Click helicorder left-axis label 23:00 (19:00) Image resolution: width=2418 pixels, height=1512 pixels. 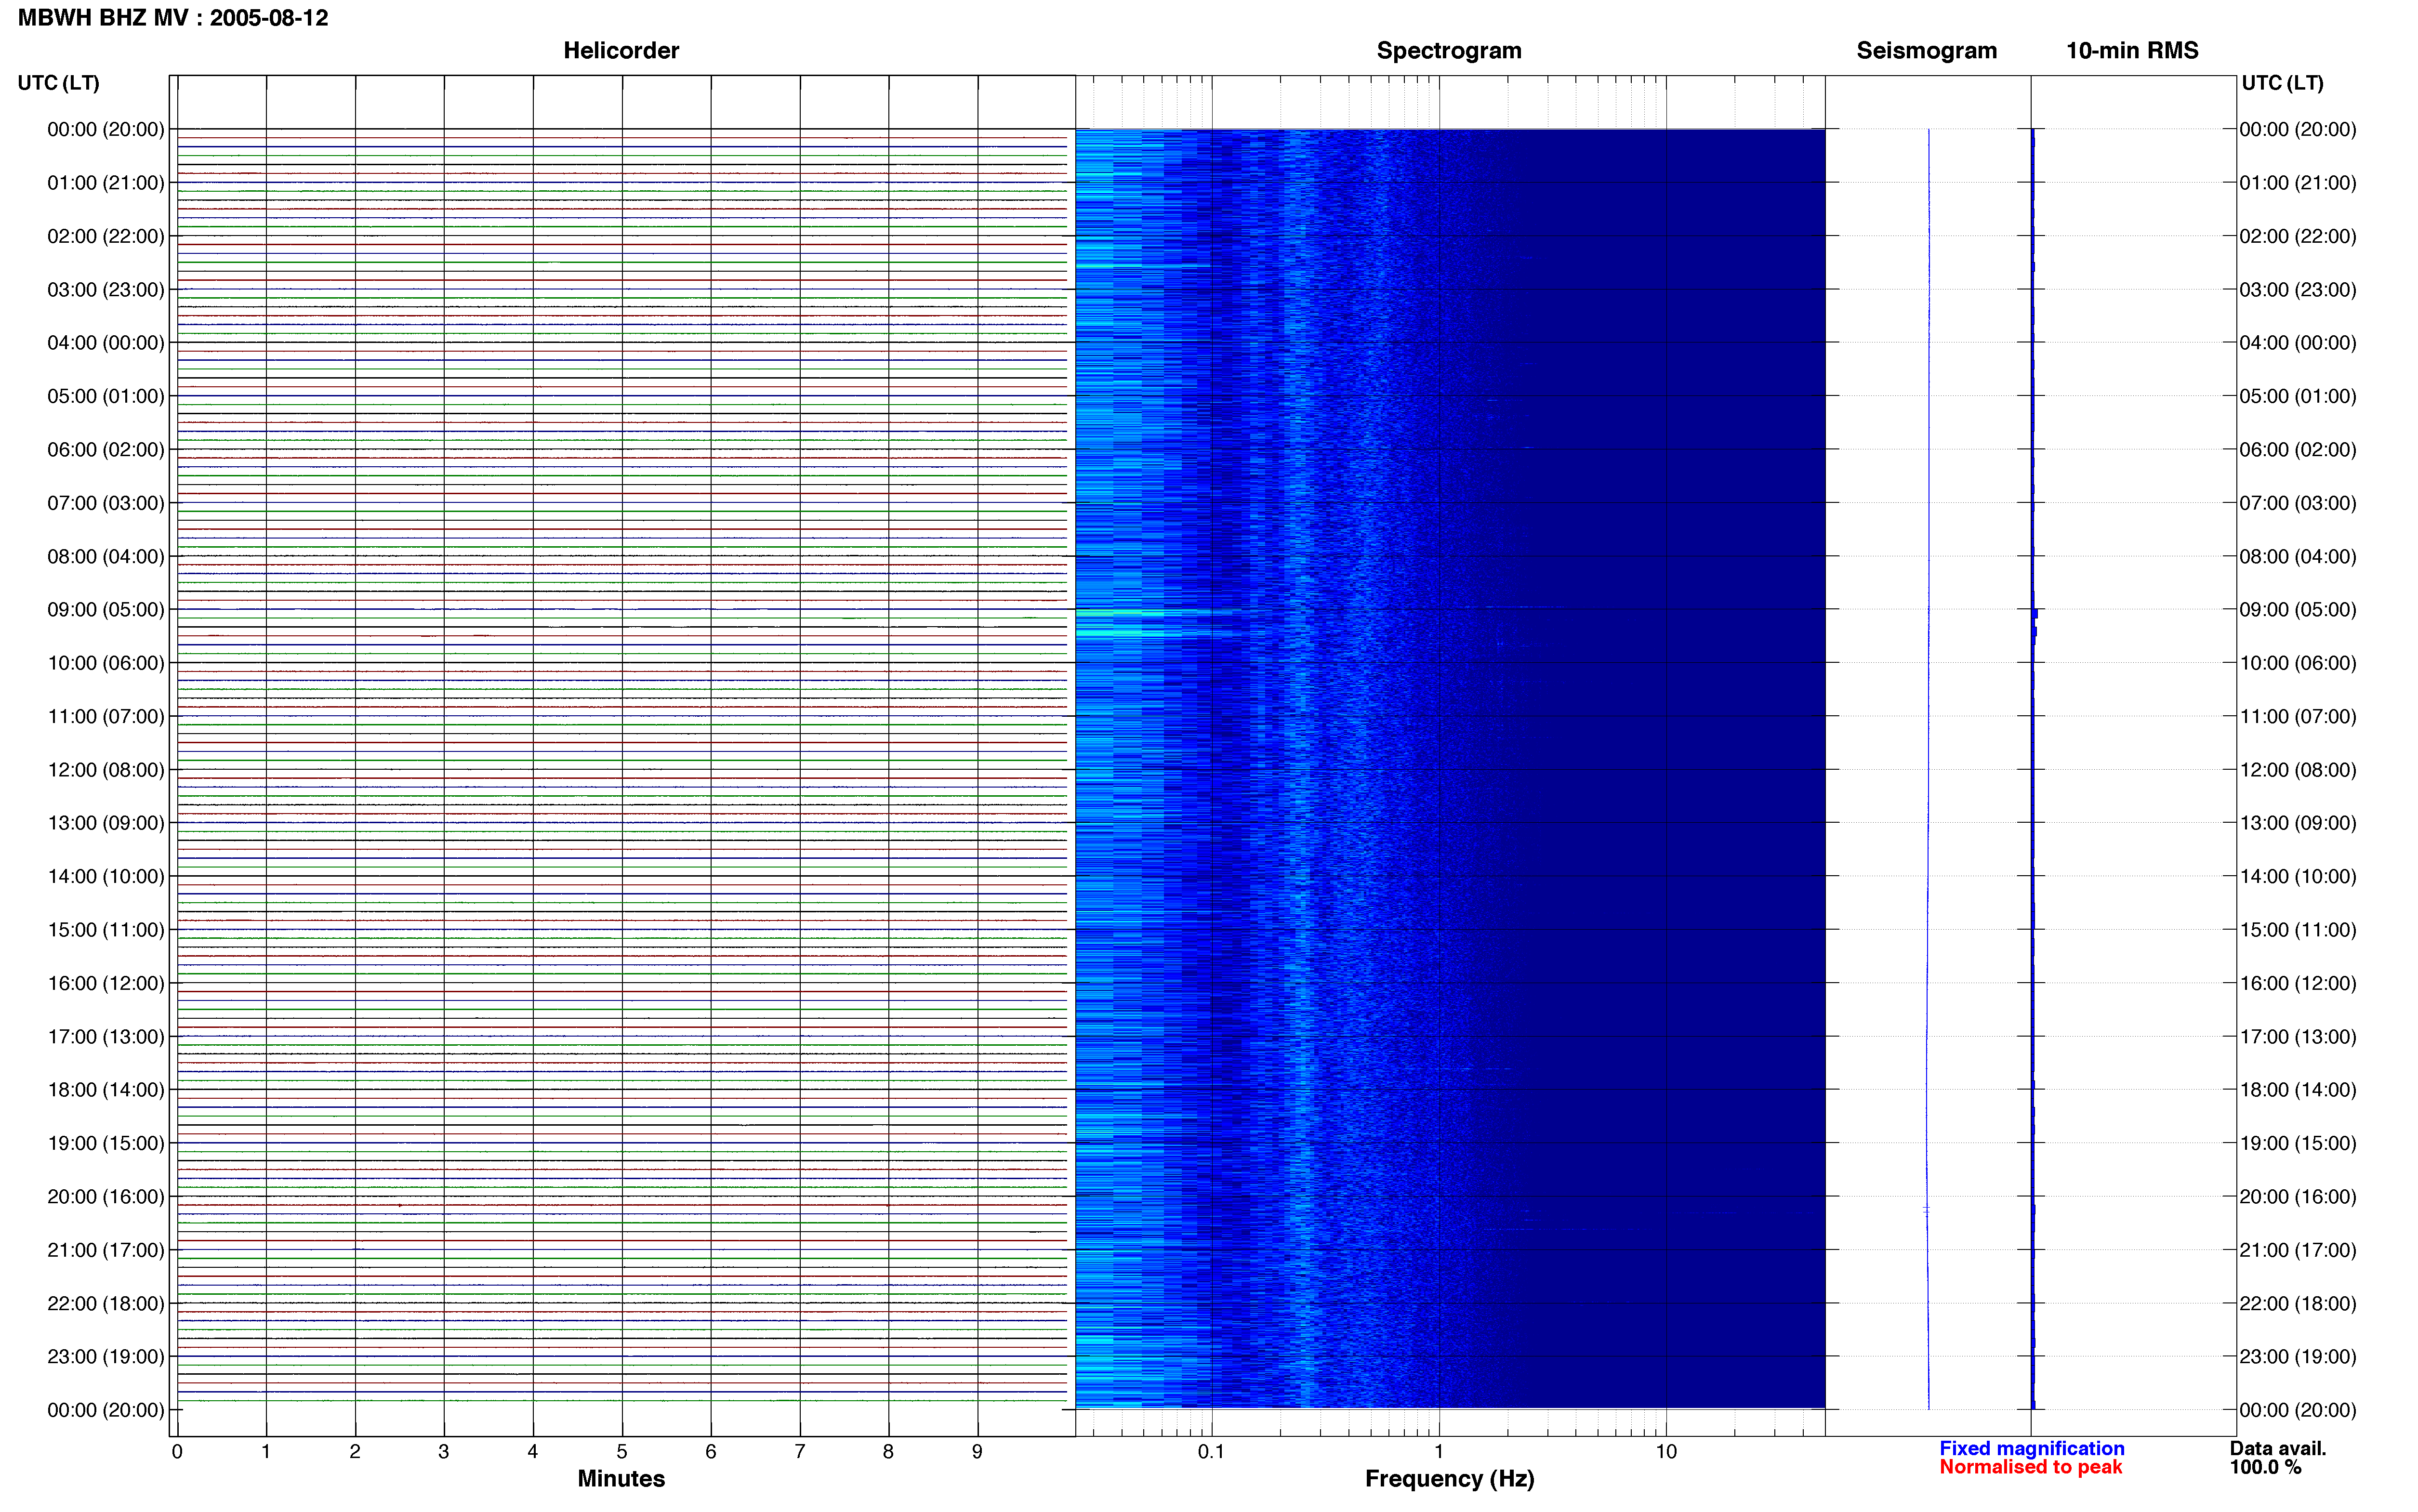(106, 1357)
